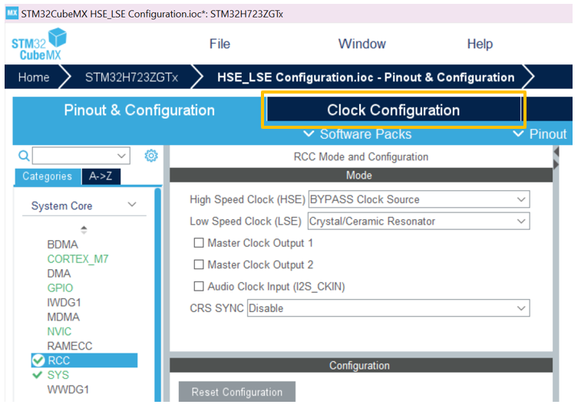The width and height of the screenshot is (581, 411).
Task: Switch to the Clock Configuration tab
Action: pyautogui.click(x=394, y=110)
